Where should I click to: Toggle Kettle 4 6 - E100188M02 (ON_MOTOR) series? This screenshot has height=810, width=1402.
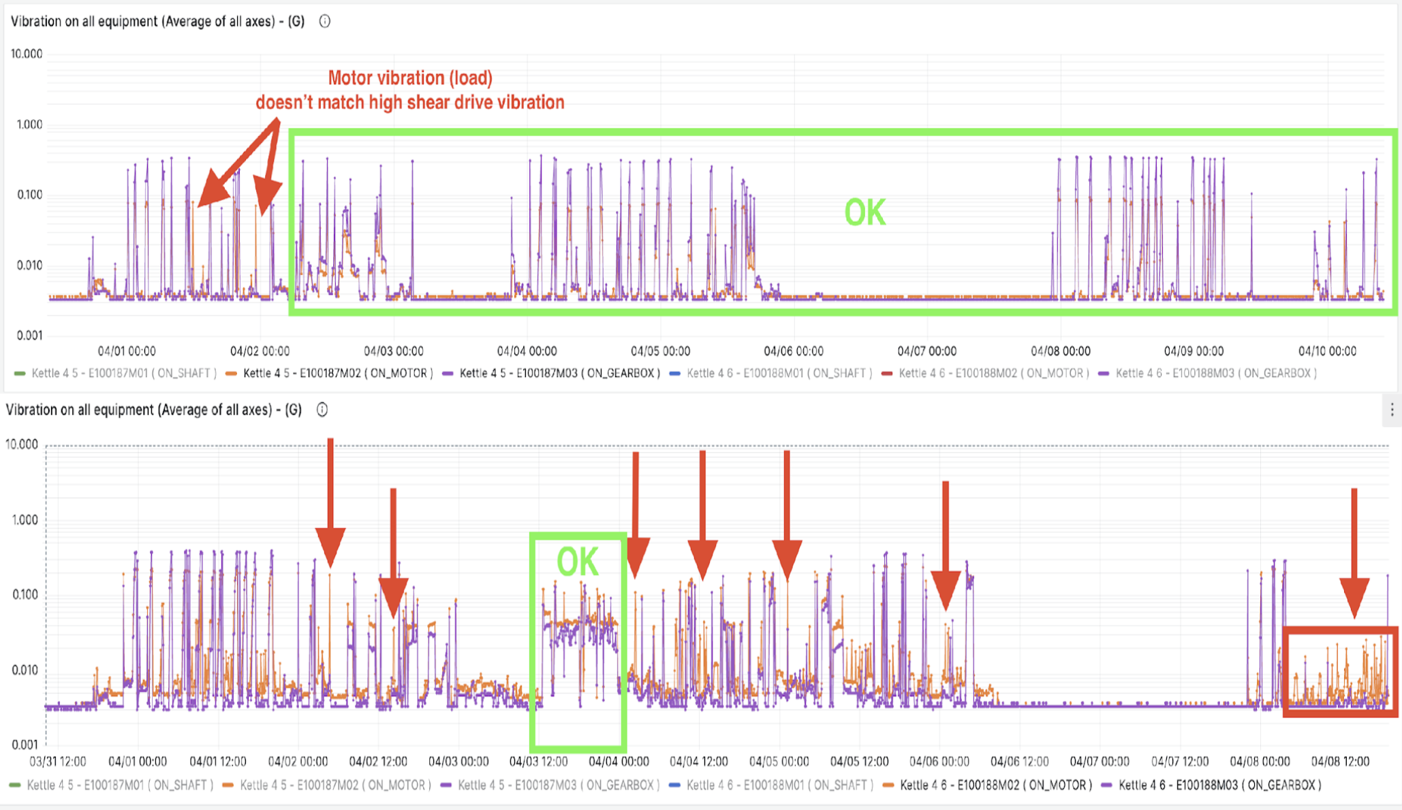pos(994,373)
